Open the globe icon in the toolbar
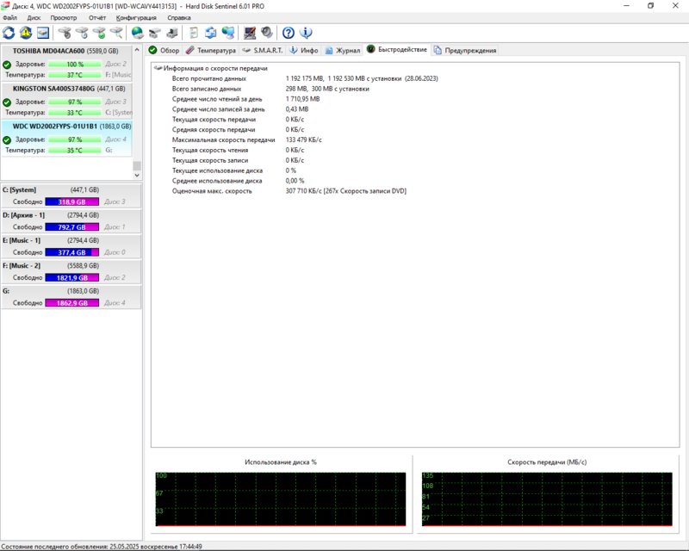689x551 pixels. (x=138, y=33)
